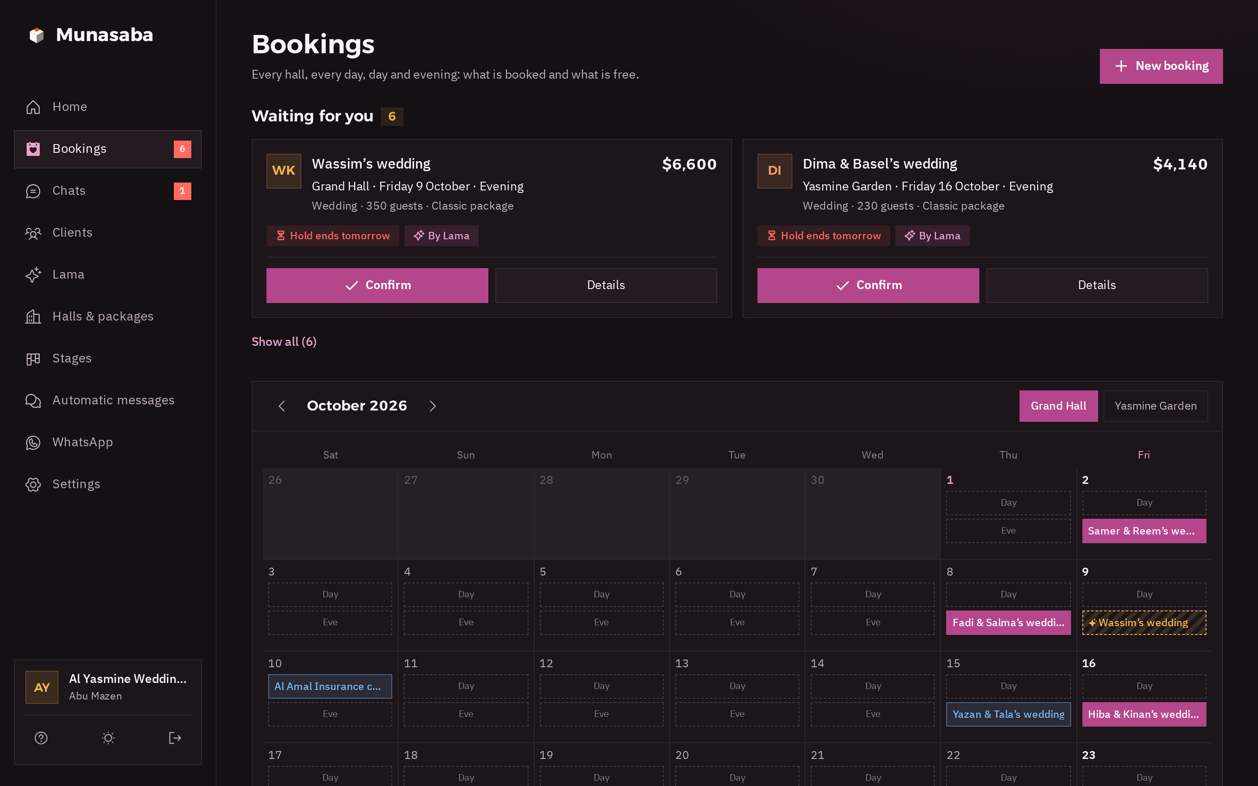1258x786 pixels.
Task: Open the WhatsApp page
Action: pyautogui.click(x=107, y=442)
